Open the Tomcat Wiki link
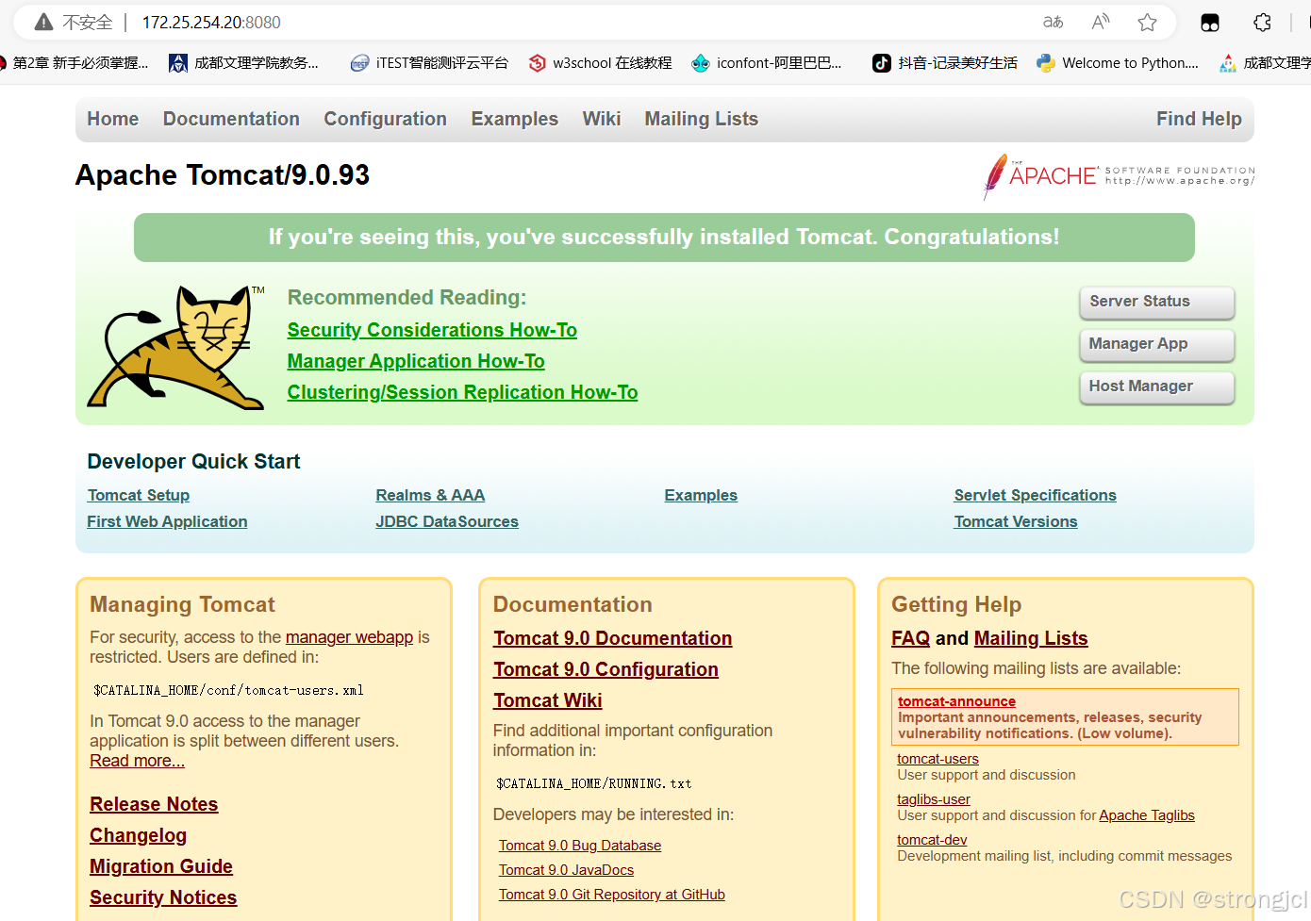 coord(547,700)
